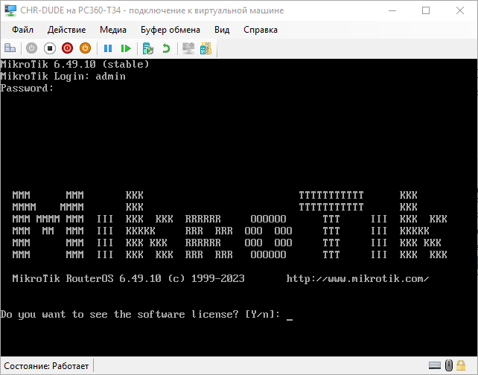Screen dimensions: 478x375
Task: Click "MikroTik RouterOS 6.49.10" copyright text
Action: [128, 279]
